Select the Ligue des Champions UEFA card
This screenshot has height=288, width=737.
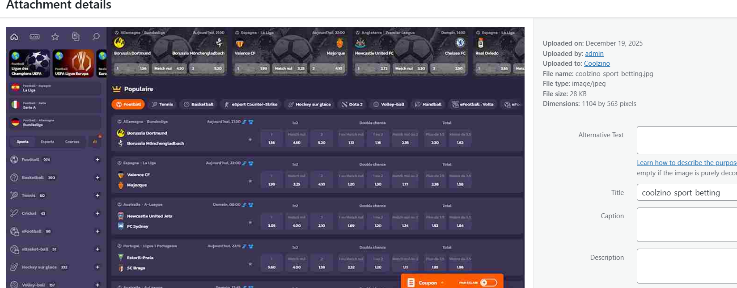coord(30,63)
